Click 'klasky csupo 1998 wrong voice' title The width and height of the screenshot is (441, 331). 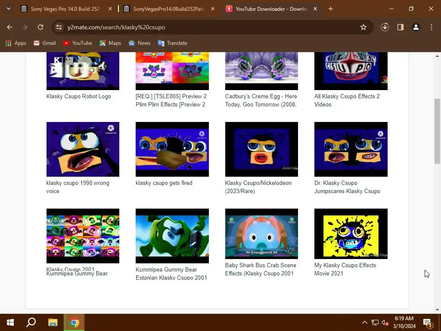pyautogui.click(x=78, y=187)
